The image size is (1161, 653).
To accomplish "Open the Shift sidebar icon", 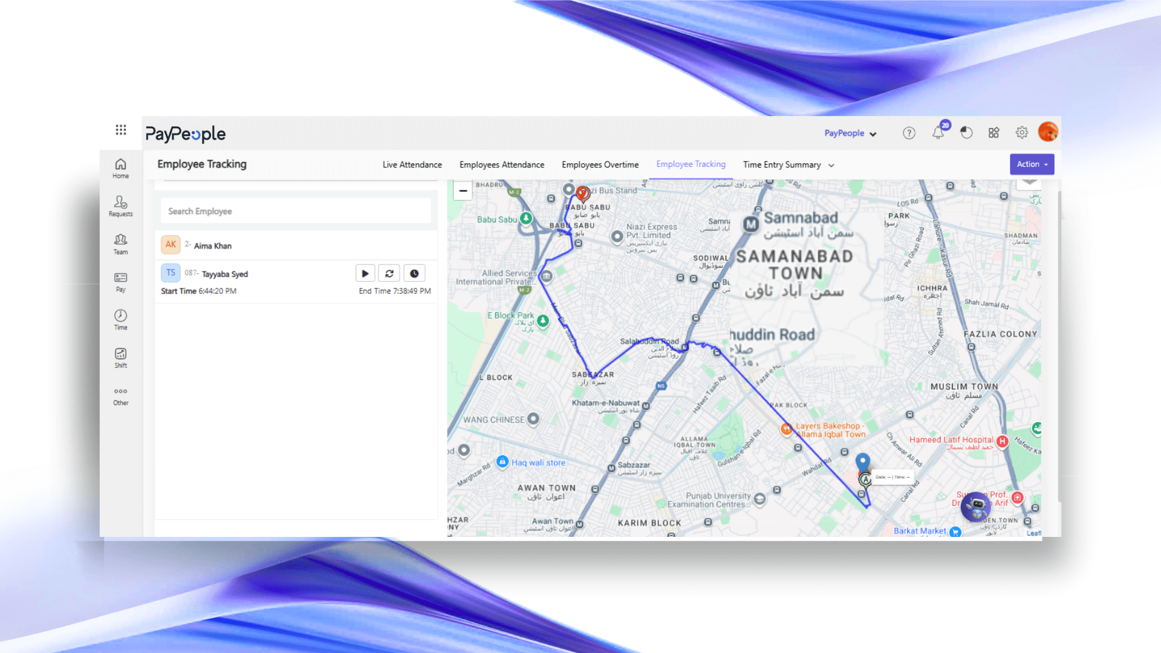I will [120, 357].
